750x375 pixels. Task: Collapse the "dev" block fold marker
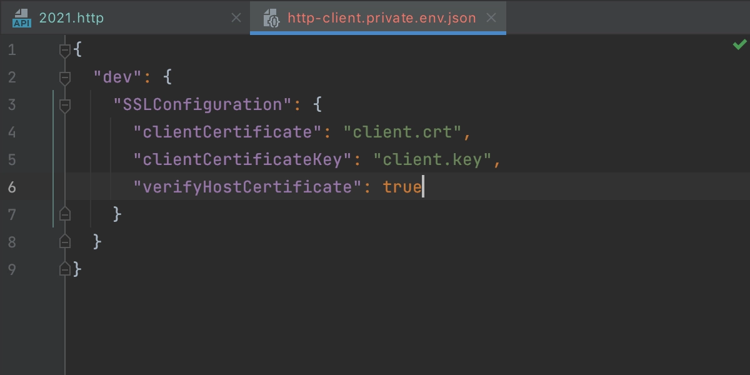click(x=65, y=77)
